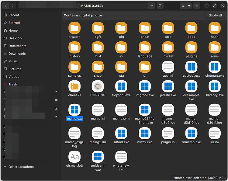The image size is (228, 181).
Task: Open view options dropdown arrow
Action: 189,6
